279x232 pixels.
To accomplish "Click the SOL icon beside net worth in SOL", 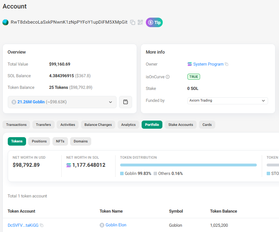I will [x=69, y=165].
